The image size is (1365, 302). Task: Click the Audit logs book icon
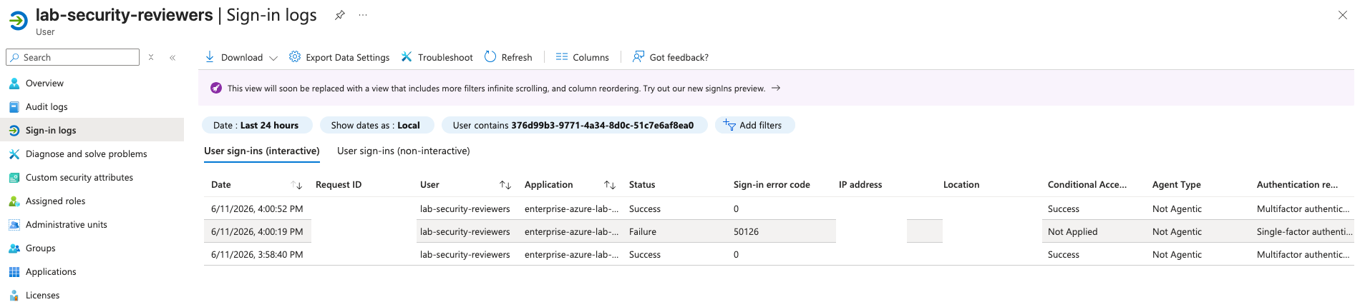(x=14, y=106)
